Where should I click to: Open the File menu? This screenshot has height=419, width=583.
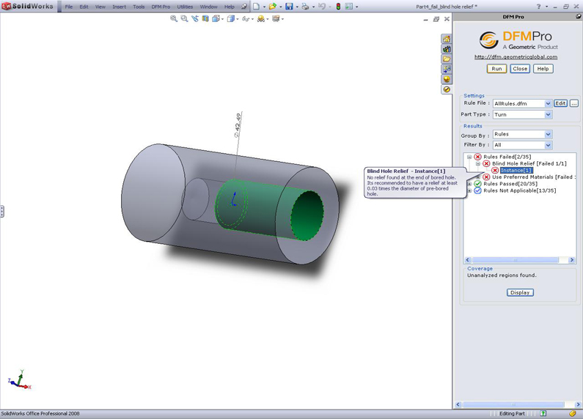point(69,7)
